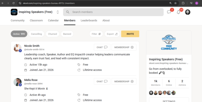Select the Active 999 filter pill
The width and height of the screenshot is (202, 102).
(x=19, y=34)
